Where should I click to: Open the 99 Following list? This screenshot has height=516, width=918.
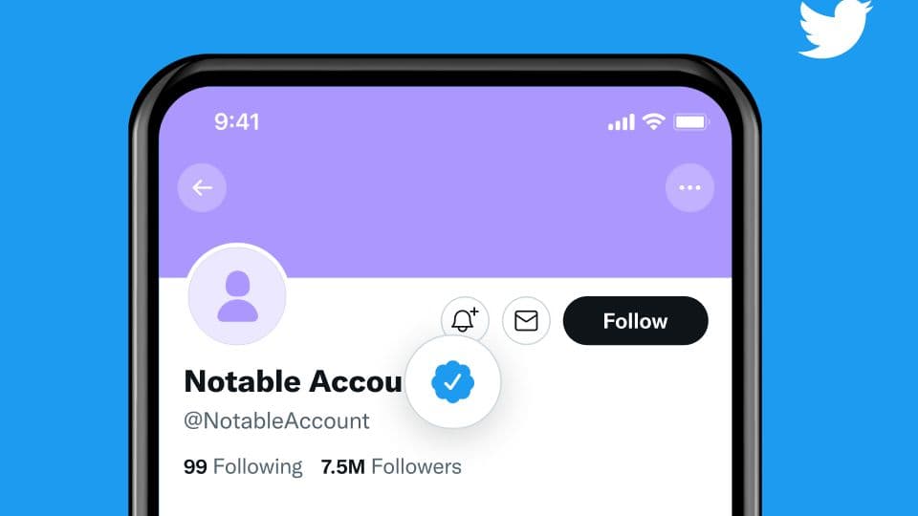[243, 467]
